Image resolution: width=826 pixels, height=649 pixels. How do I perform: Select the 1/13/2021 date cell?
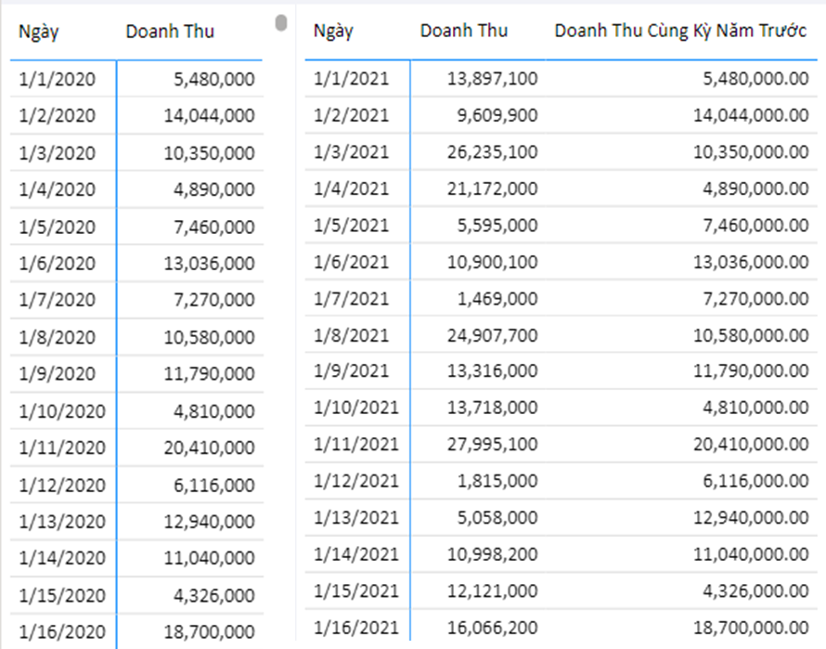pos(356,518)
